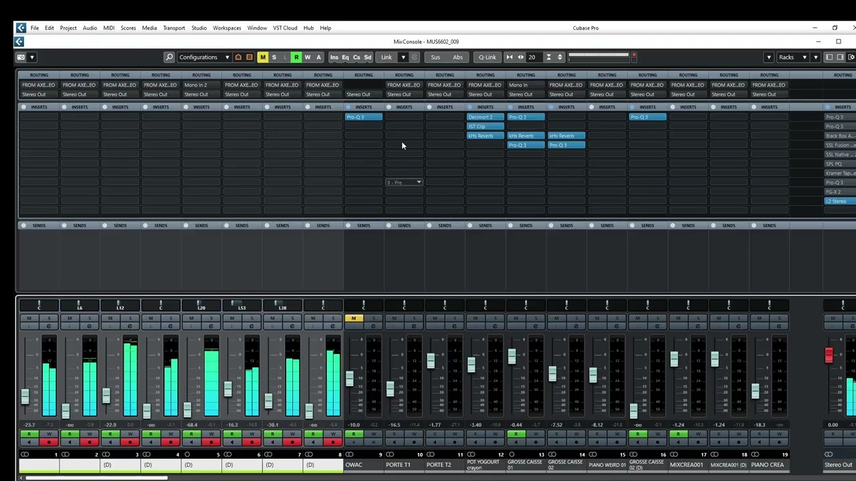
Task: Click listen L button on channel 2
Action: [x=69, y=326]
